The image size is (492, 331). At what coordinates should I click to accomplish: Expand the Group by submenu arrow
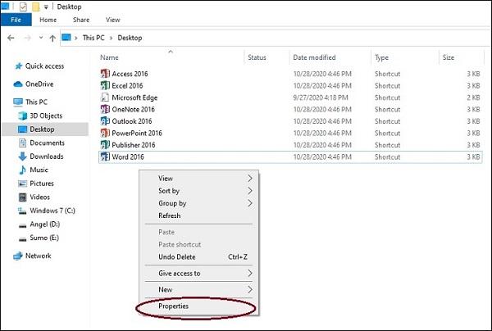click(250, 203)
